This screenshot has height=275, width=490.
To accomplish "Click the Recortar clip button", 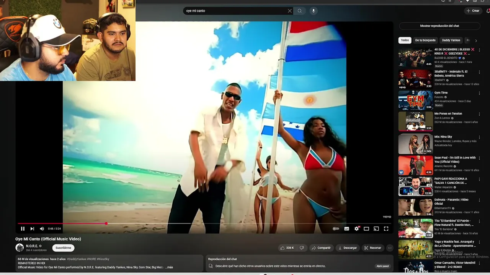I will click(x=373, y=248).
